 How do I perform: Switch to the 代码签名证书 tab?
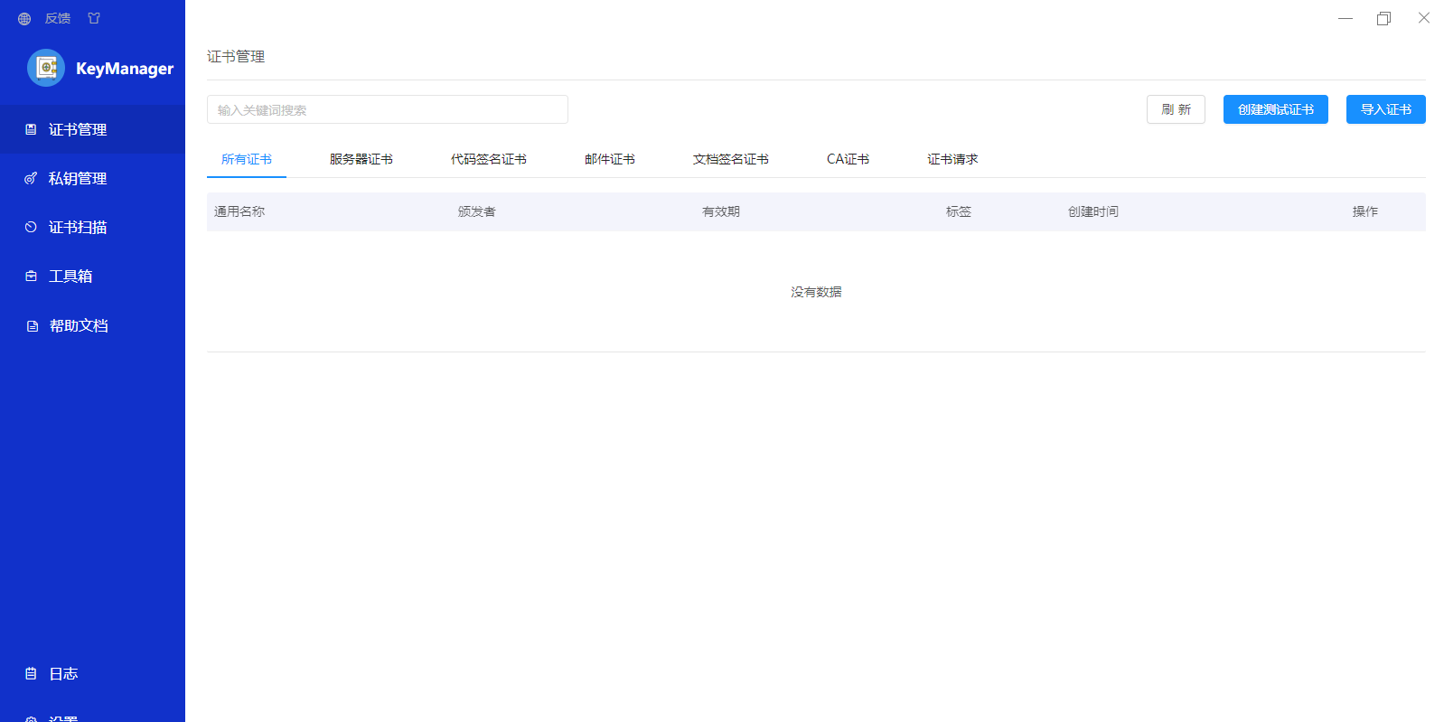coord(489,159)
